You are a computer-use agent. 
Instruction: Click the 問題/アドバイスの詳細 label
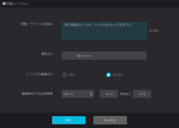coord(37,24)
